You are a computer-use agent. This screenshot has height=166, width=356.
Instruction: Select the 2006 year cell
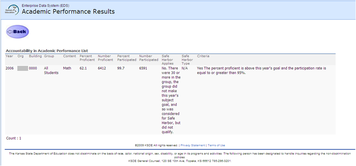tap(9, 68)
